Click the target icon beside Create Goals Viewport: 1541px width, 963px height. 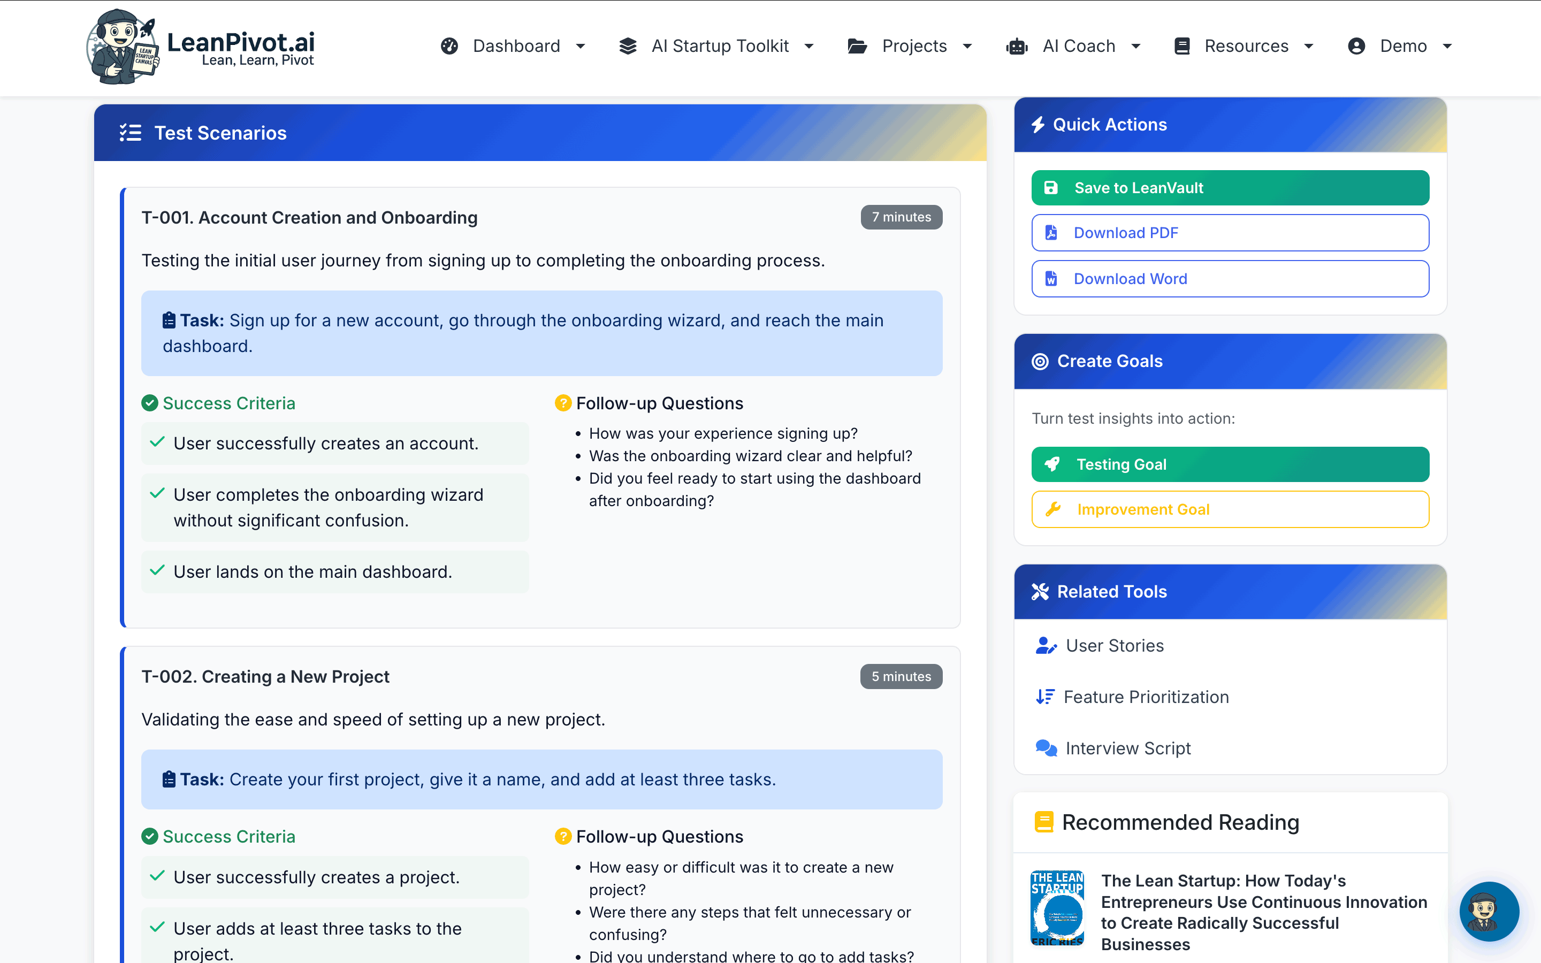[1039, 361]
